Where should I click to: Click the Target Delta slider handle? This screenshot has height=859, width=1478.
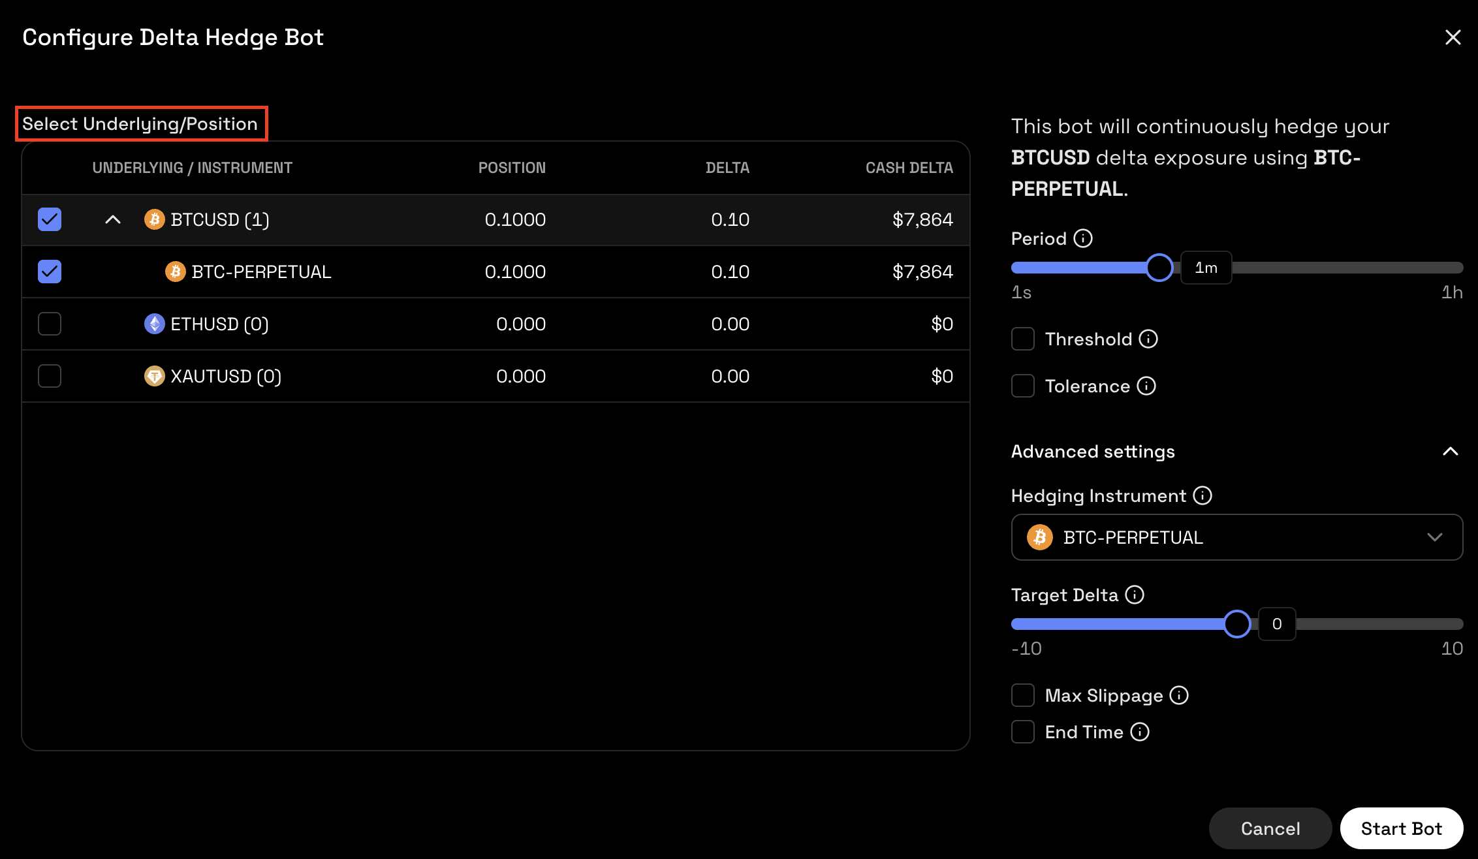point(1237,624)
